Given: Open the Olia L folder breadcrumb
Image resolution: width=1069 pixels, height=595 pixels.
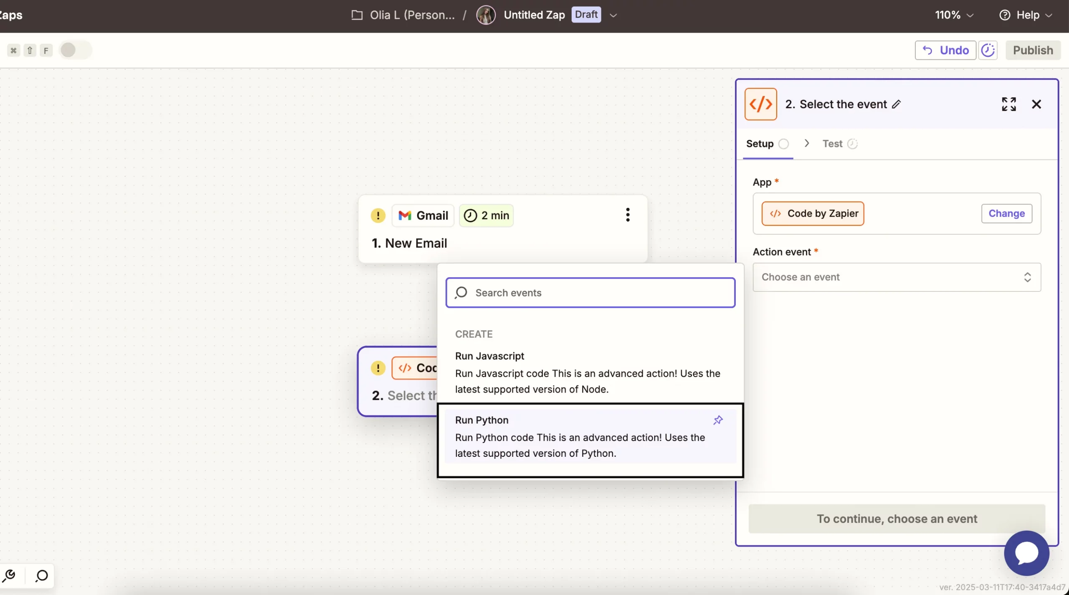Looking at the screenshot, I should 403,15.
